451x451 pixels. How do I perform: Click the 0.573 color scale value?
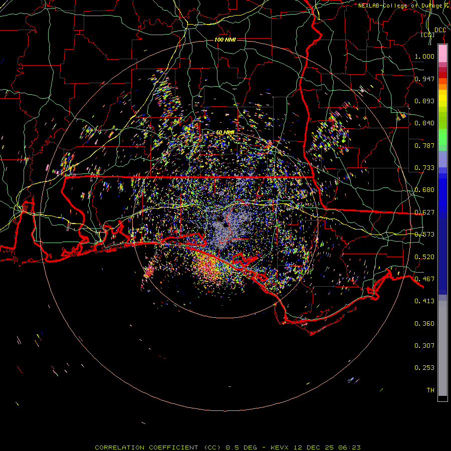click(x=424, y=235)
